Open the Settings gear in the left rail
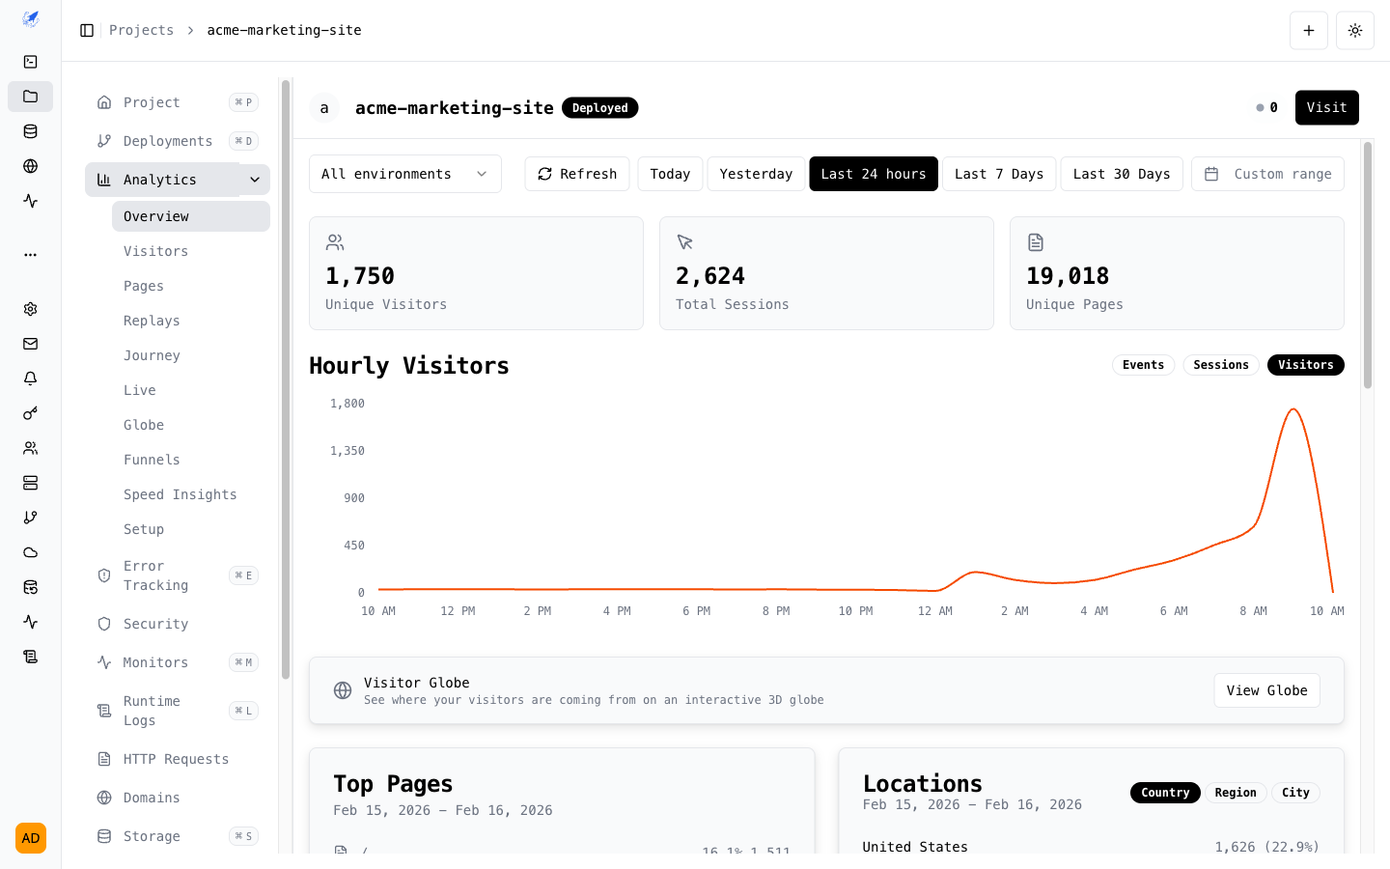This screenshot has height=869, width=1390. pyautogui.click(x=30, y=309)
